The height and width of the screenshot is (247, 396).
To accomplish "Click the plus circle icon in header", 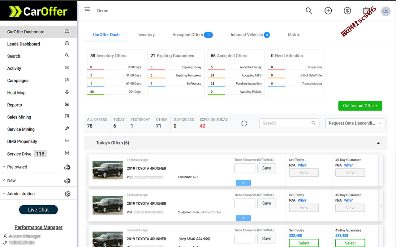I will click(328, 11).
